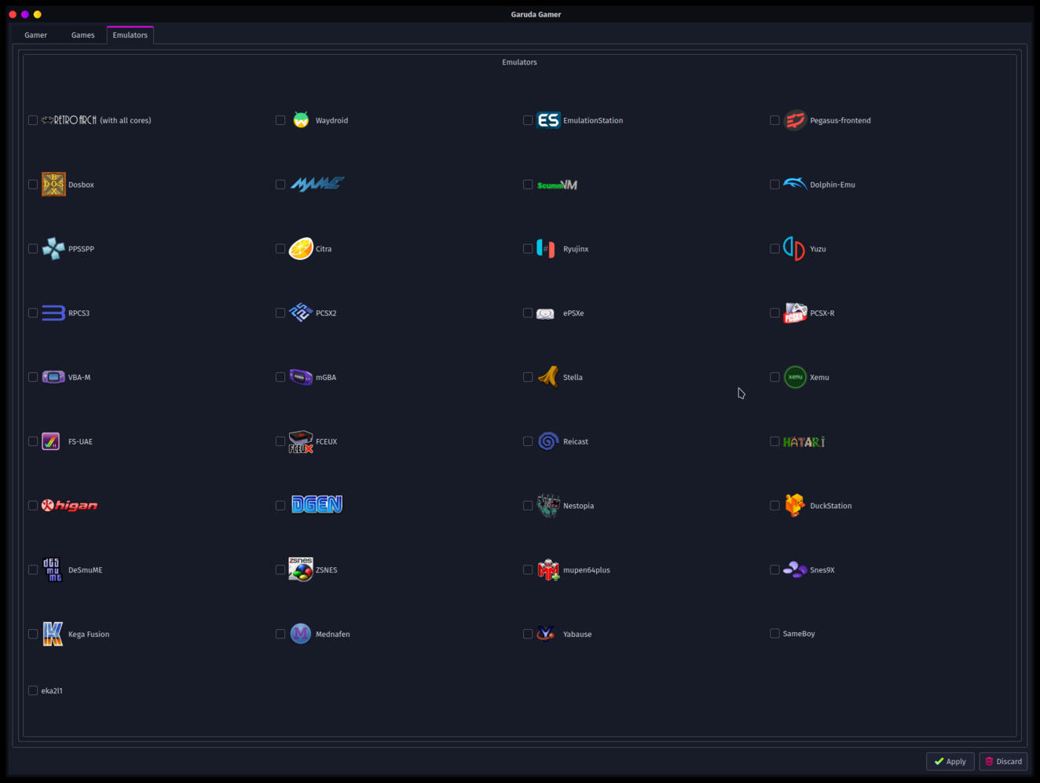This screenshot has width=1040, height=783.
Task: Click the Yuzu icon
Action: 794,249
